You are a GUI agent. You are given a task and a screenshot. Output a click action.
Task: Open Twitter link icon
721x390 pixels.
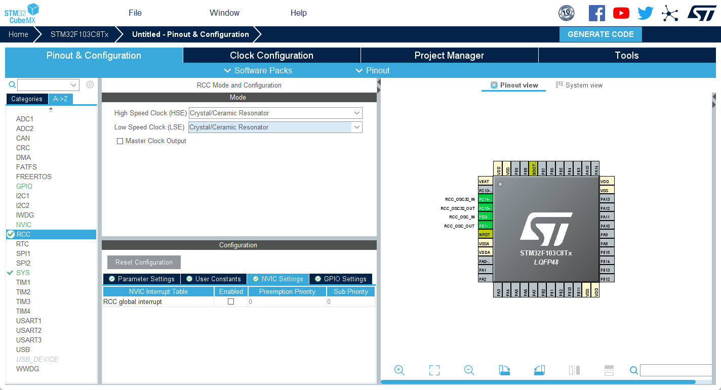click(x=646, y=13)
